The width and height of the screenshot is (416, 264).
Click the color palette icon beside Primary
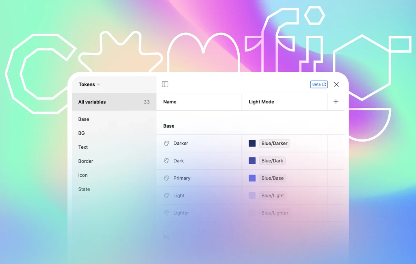pyautogui.click(x=167, y=178)
